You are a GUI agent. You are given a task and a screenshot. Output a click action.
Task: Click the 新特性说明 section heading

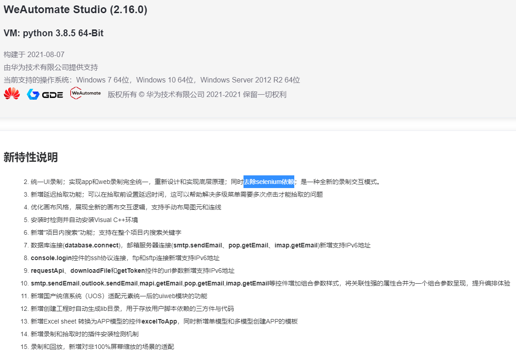[x=30, y=157]
